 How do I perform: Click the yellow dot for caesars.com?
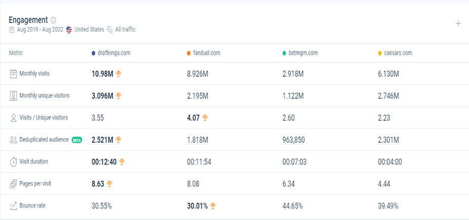click(x=380, y=53)
